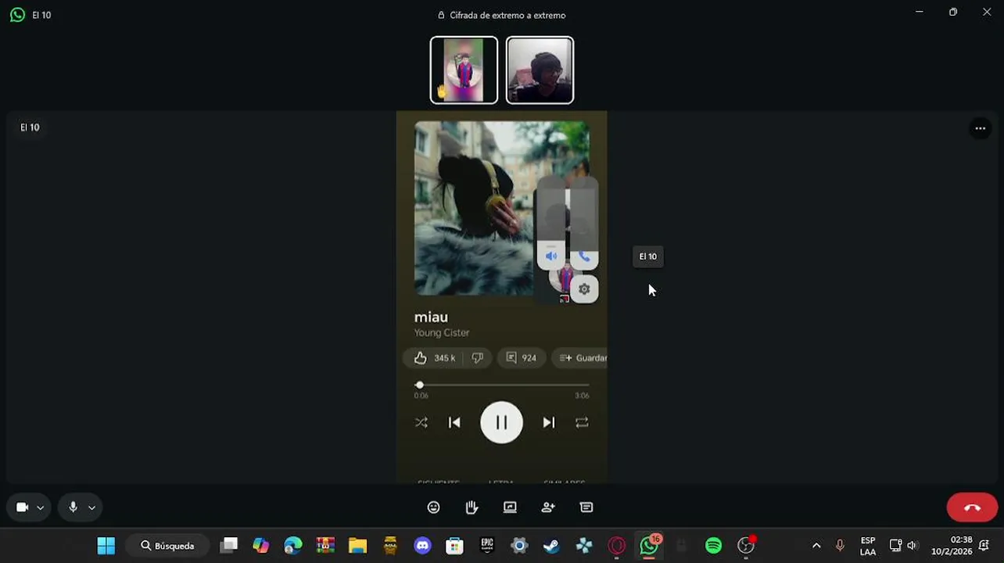Pause the song miau in shared player

[x=501, y=422]
